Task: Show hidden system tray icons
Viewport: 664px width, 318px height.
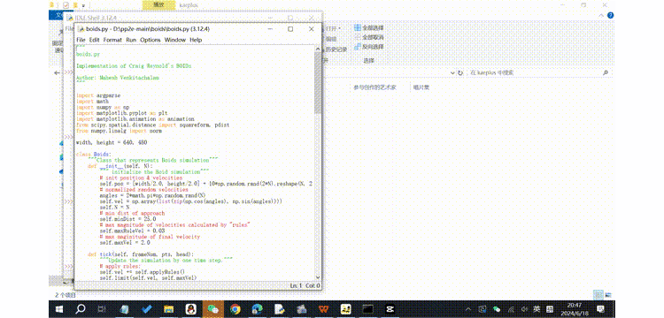Action: [468, 309]
